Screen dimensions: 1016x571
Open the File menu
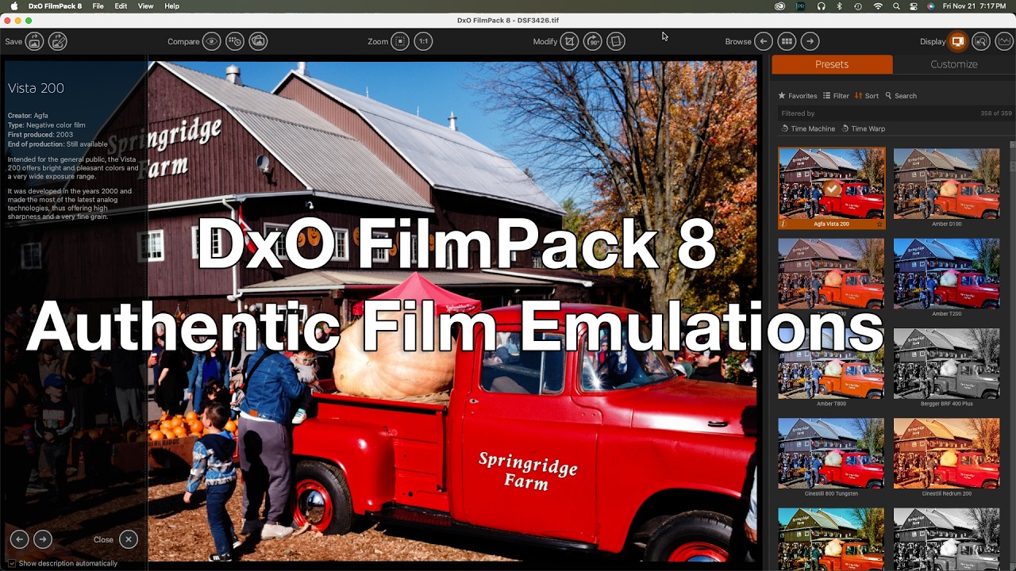point(98,6)
